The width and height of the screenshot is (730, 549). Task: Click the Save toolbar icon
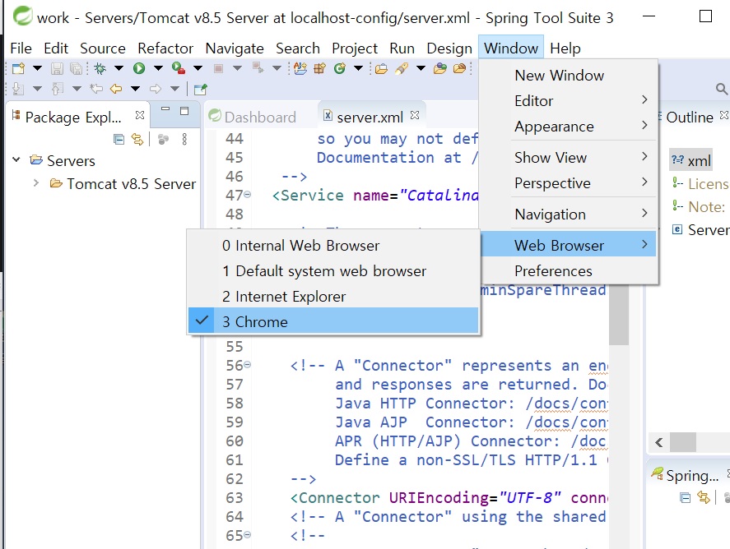pos(57,69)
